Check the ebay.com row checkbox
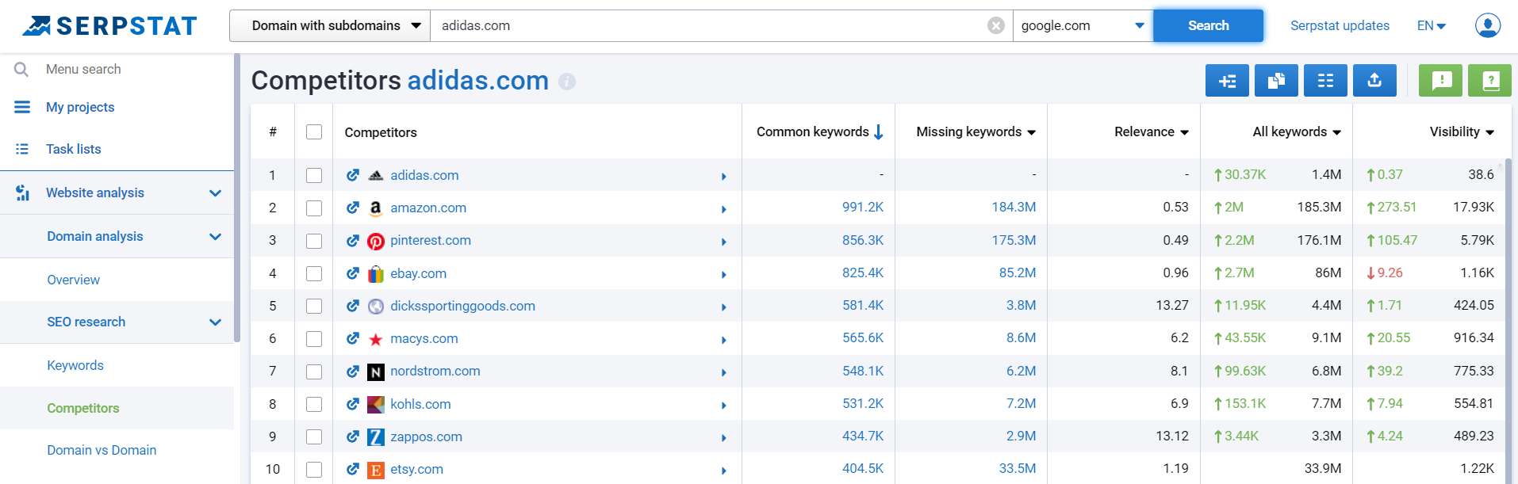1518x484 pixels. coord(314,273)
